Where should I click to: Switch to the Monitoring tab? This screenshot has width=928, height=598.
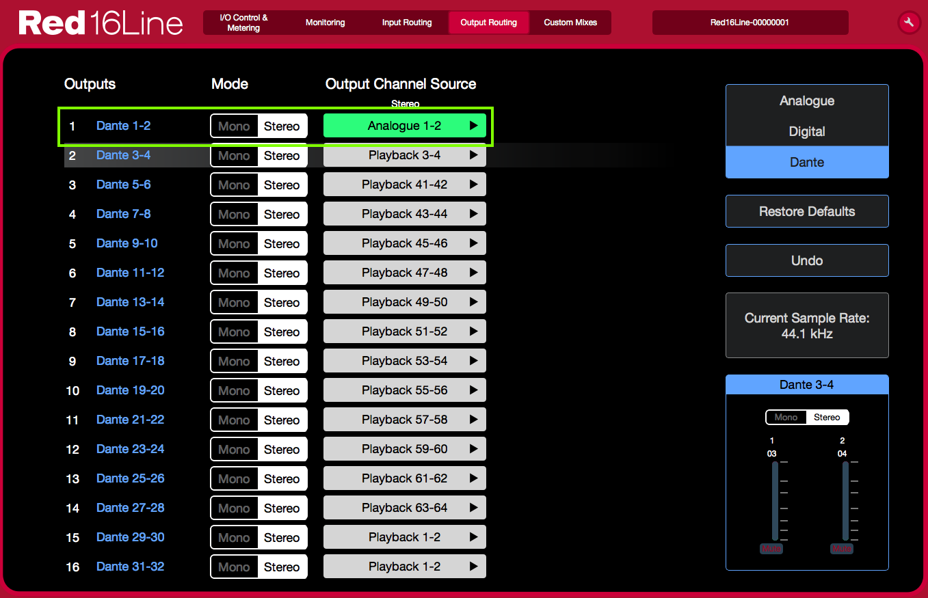point(326,23)
